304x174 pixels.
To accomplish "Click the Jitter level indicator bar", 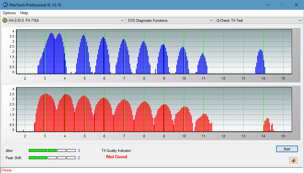I will [x=52, y=151].
